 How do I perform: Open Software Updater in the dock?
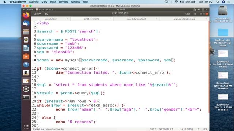tap(26, 89)
